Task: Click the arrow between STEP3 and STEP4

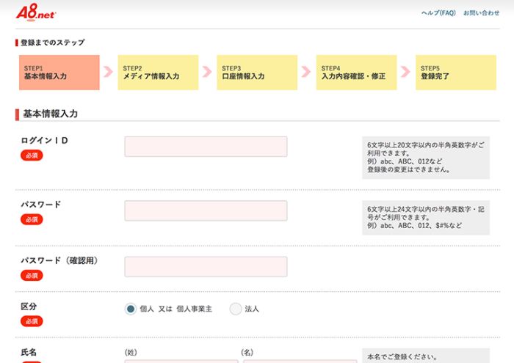Action: (x=306, y=72)
